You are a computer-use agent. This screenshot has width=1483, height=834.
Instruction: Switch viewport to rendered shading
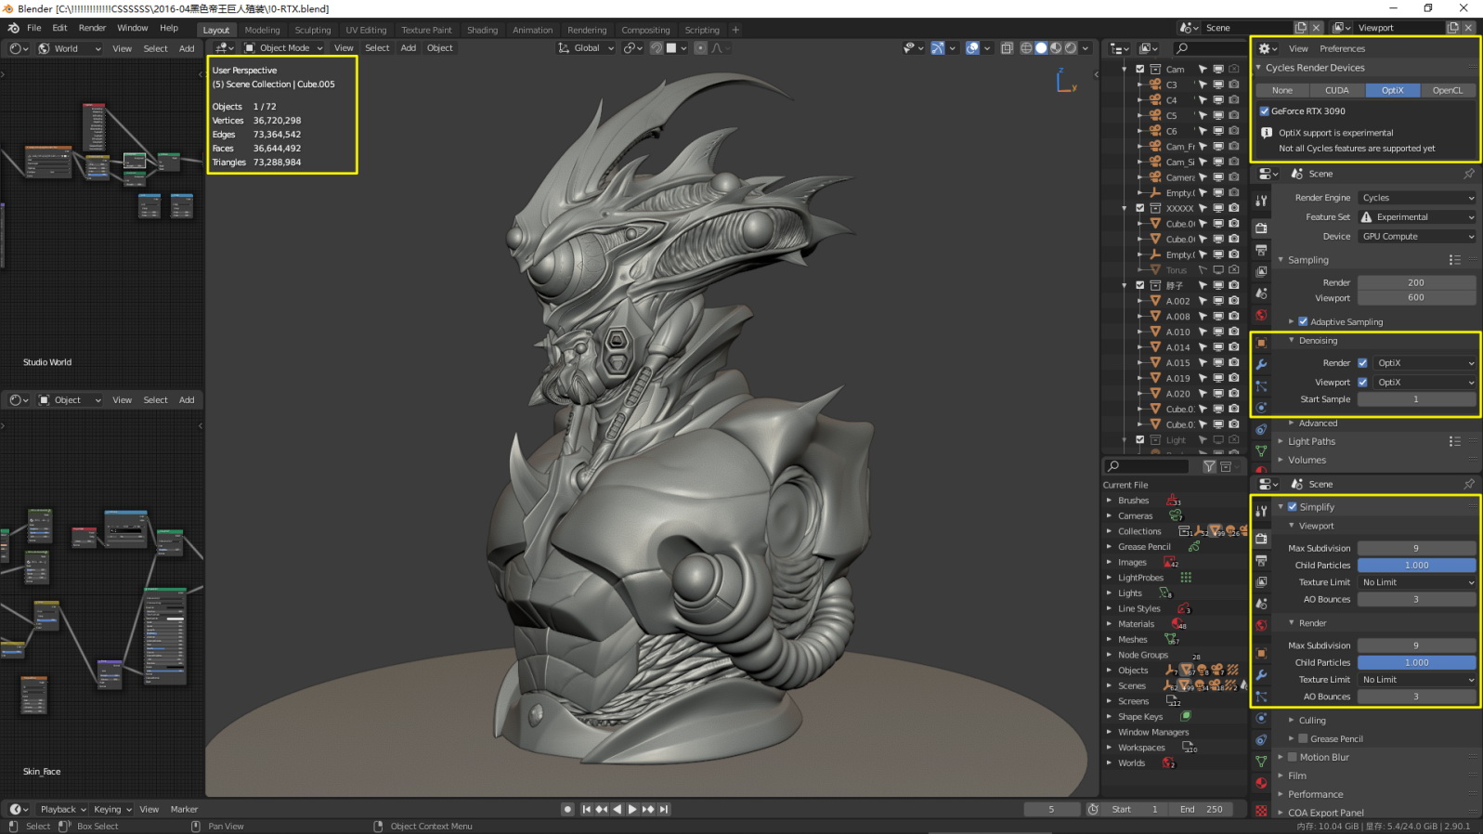tap(1071, 48)
